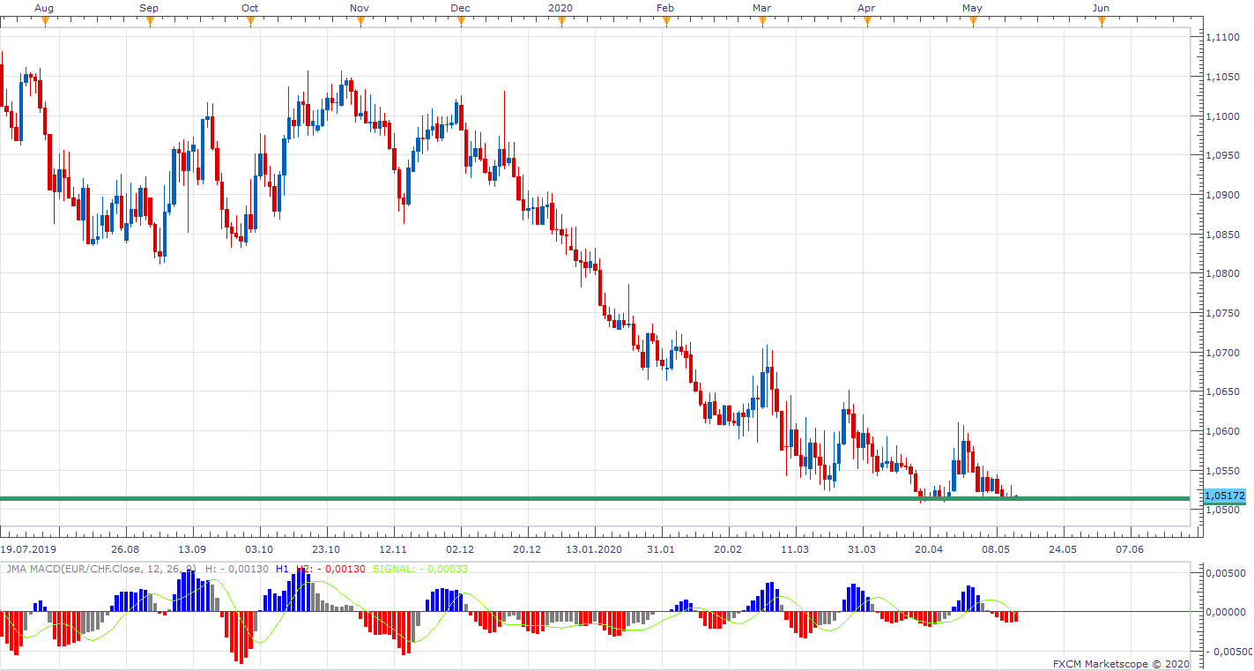The image size is (1254, 671).
Task: Click the orange marker under May
Action: point(973,21)
